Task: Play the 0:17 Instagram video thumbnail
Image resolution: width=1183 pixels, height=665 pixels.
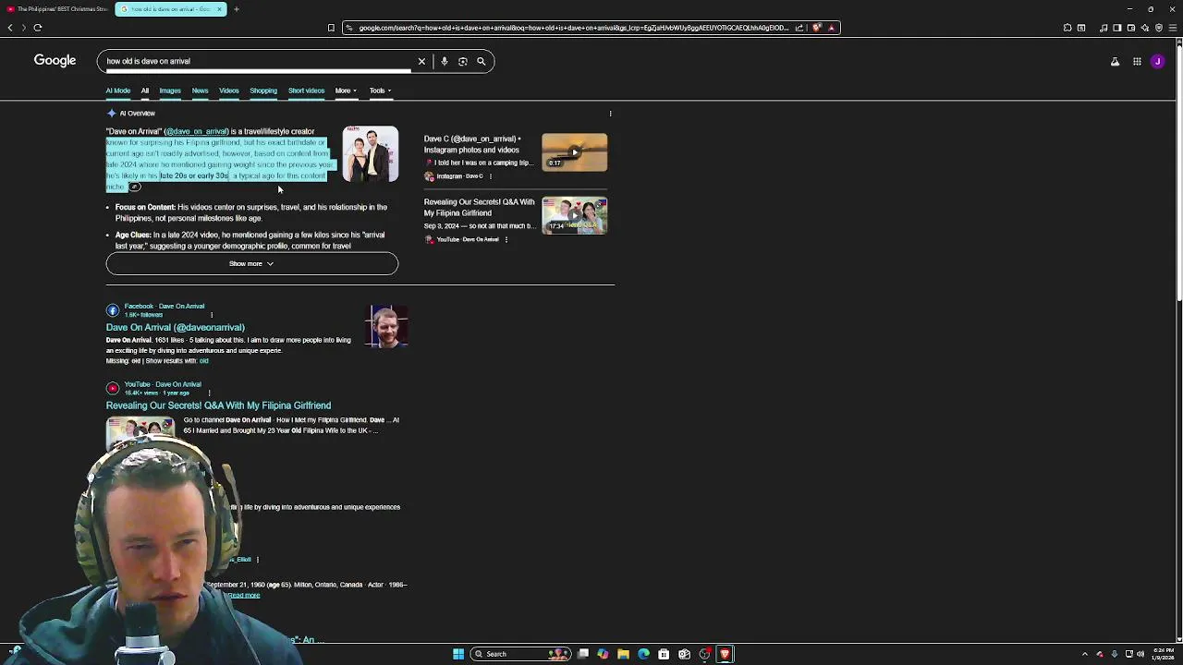Action: pyautogui.click(x=575, y=152)
